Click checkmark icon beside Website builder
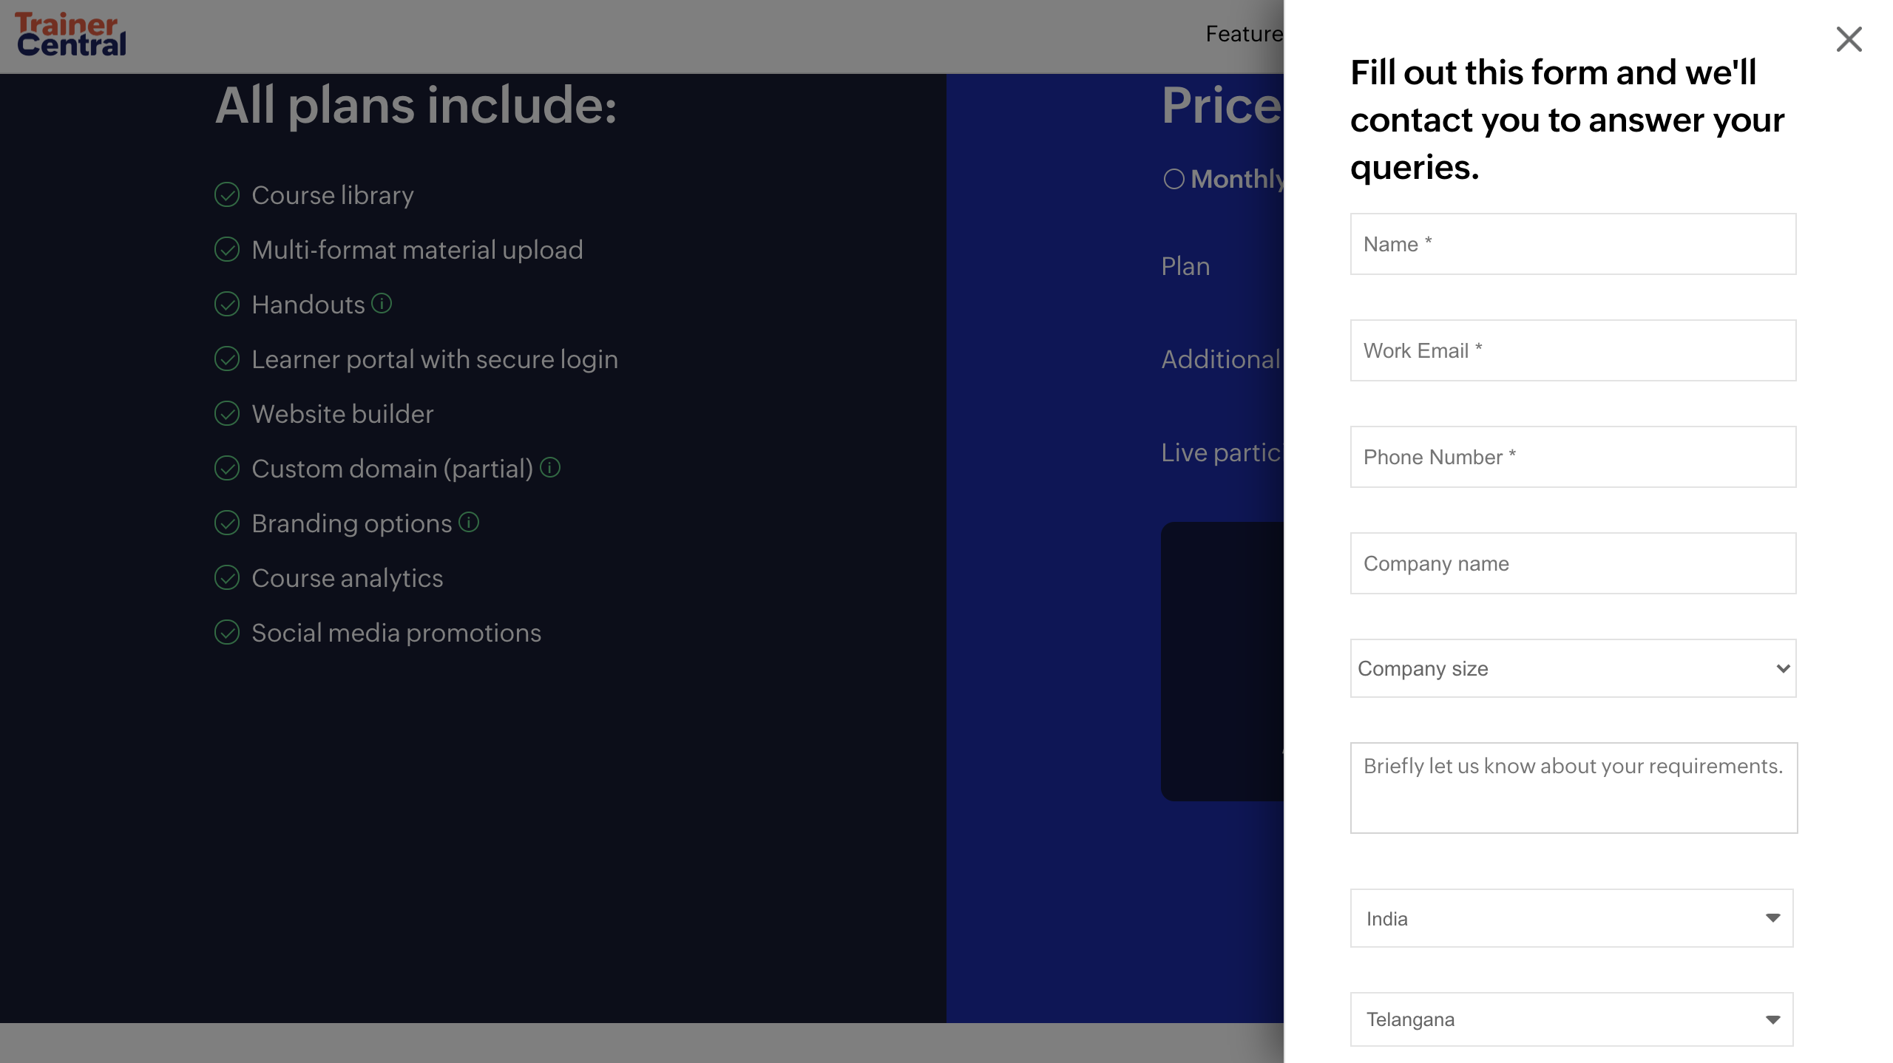 point(227,414)
